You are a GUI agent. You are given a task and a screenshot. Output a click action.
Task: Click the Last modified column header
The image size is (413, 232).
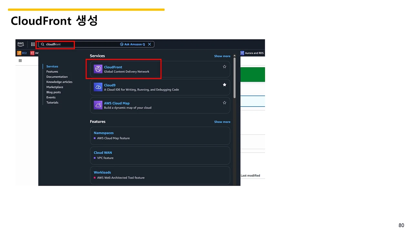point(250,176)
